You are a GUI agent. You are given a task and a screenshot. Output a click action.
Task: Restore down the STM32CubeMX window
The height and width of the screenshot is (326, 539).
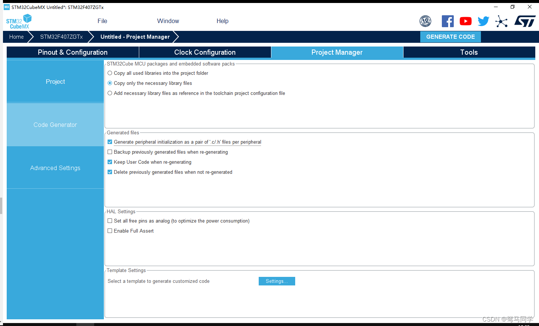tap(513, 7)
